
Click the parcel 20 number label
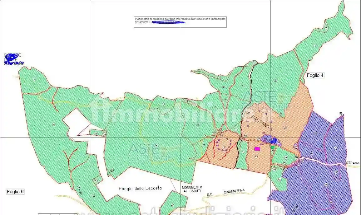pos(34,80)
